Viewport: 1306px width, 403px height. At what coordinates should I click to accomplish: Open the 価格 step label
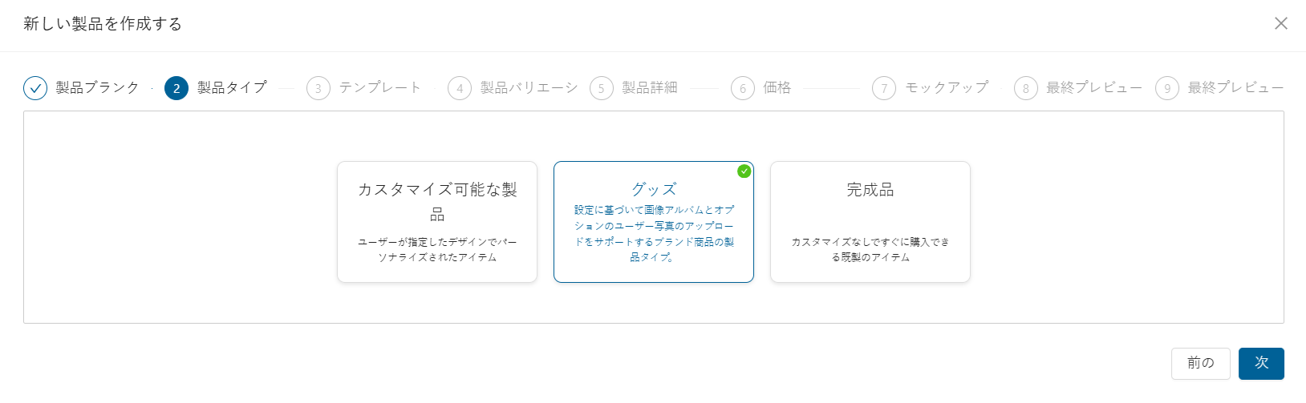coord(777,87)
